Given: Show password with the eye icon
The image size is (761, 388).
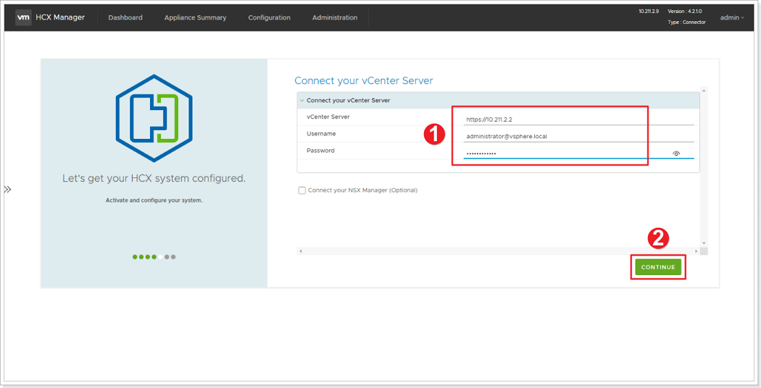Looking at the screenshot, I should click(x=676, y=153).
